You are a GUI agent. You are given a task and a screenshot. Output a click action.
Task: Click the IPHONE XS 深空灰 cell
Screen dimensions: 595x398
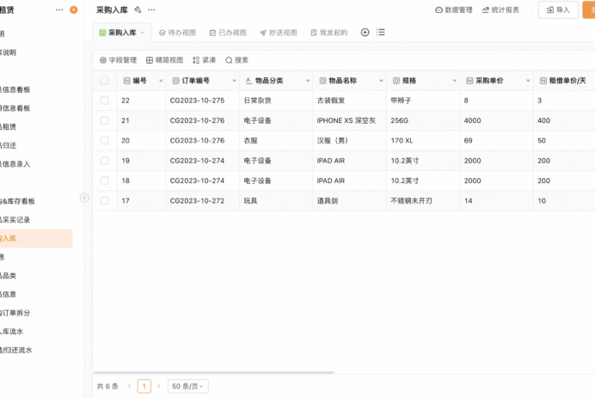[x=349, y=120]
